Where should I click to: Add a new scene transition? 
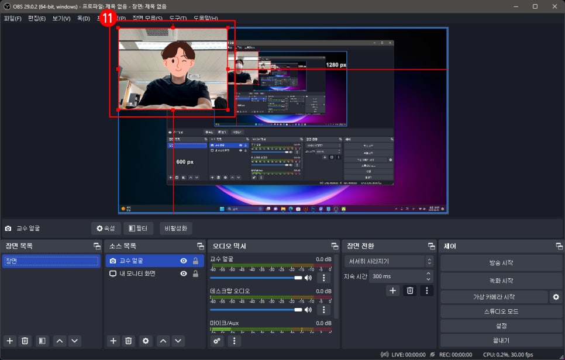(x=393, y=290)
